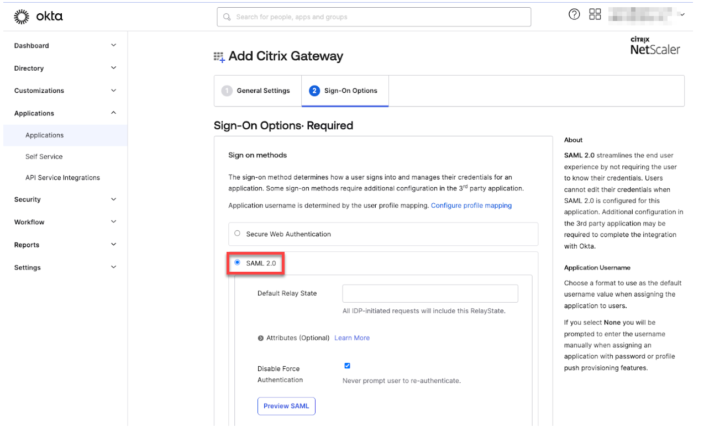This screenshot has width=704, height=438.
Task: Expand the Security sidebar section
Action: pyautogui.click(x=113, y=199)
